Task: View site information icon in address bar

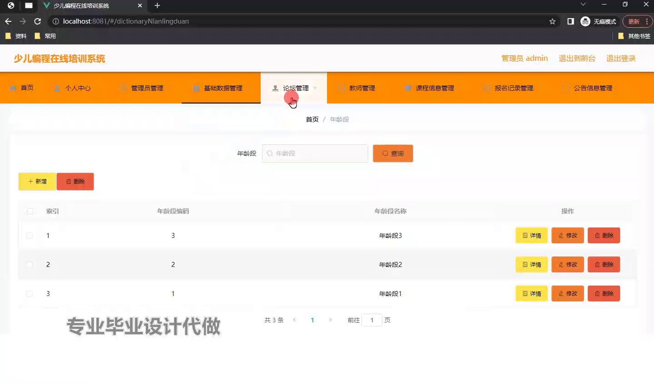Action: pyautogui.click(x=55, y=21)
